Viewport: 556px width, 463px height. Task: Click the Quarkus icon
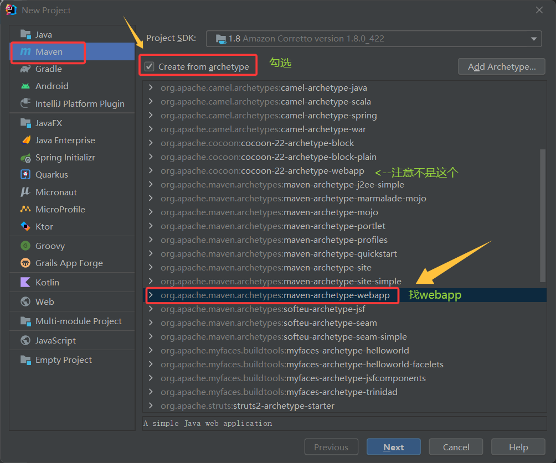[25, 175]
